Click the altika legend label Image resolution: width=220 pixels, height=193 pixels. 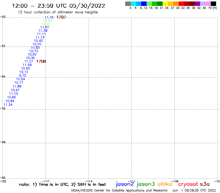(x=165, y=184)
